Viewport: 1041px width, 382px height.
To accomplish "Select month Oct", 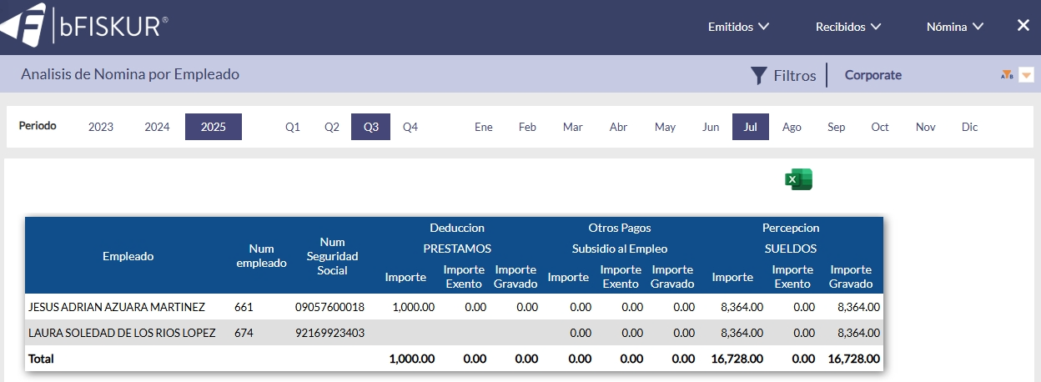I will point(880,127).
